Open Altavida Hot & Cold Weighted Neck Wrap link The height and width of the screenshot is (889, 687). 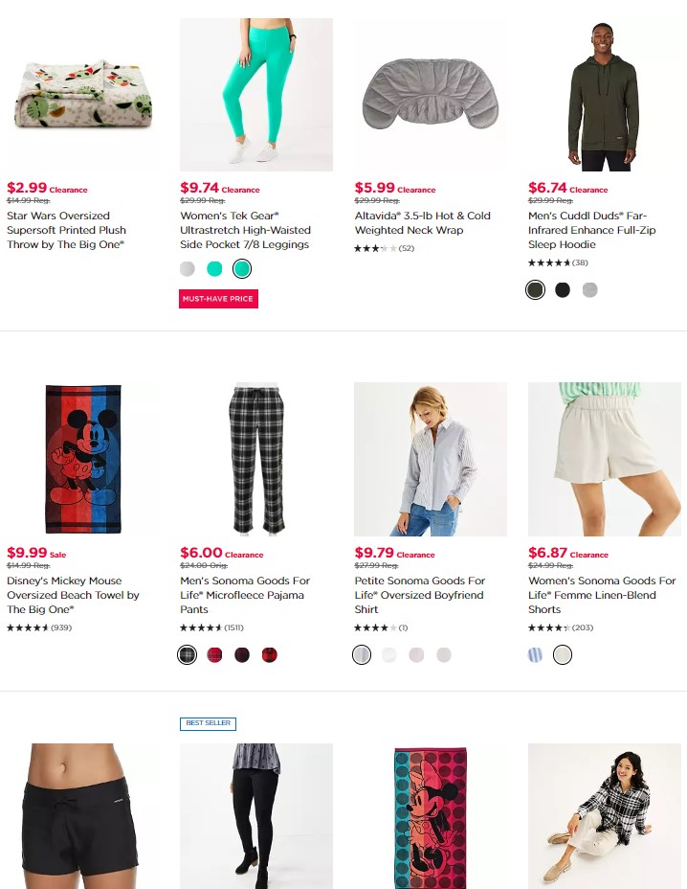click(423, 223)
